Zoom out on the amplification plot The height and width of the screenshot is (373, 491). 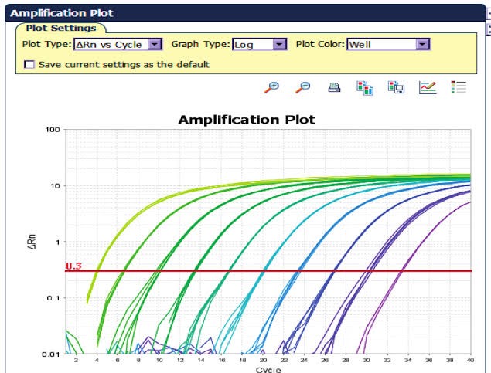click(303, 87)
